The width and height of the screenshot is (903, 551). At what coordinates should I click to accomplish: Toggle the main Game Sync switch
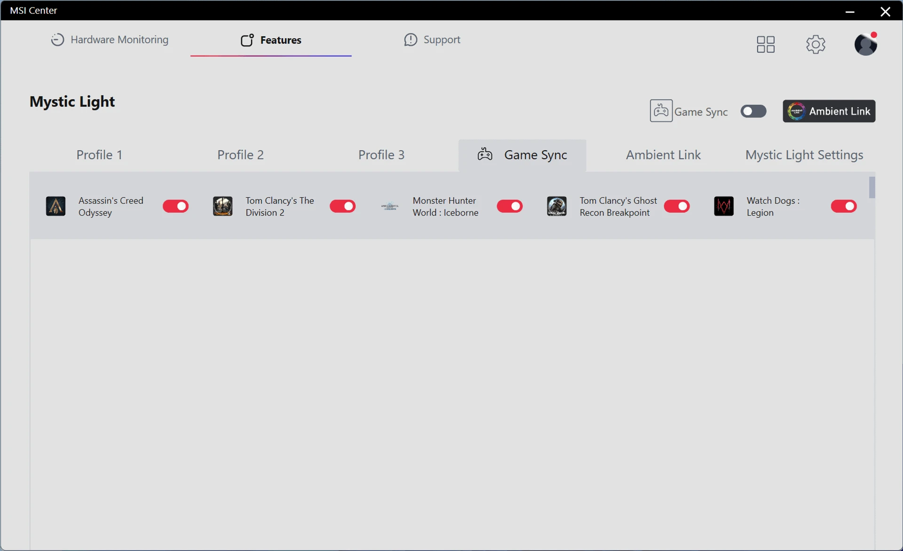[753, 111]
